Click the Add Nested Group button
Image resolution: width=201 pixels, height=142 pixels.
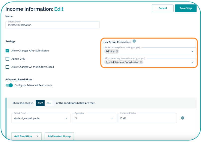tap(59, 136)
